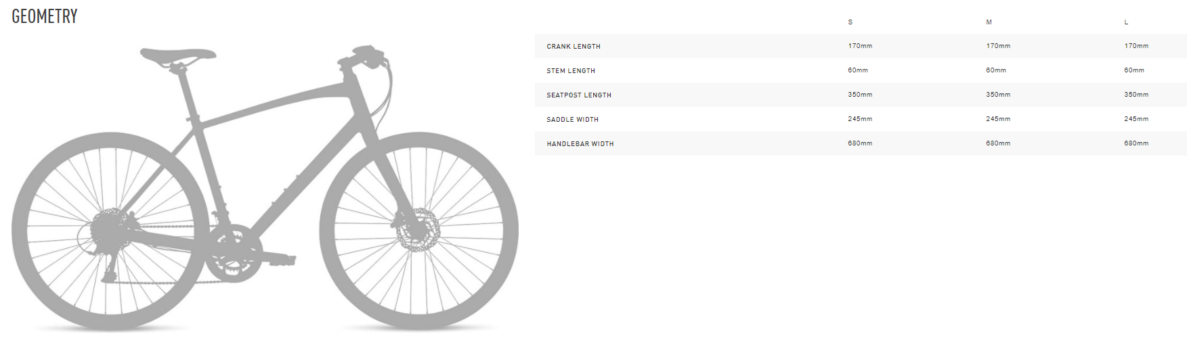The width and height of the screenshot is (1187, 349).
Task: Click handlebar width value for size L
Action: click(1136, 143)
